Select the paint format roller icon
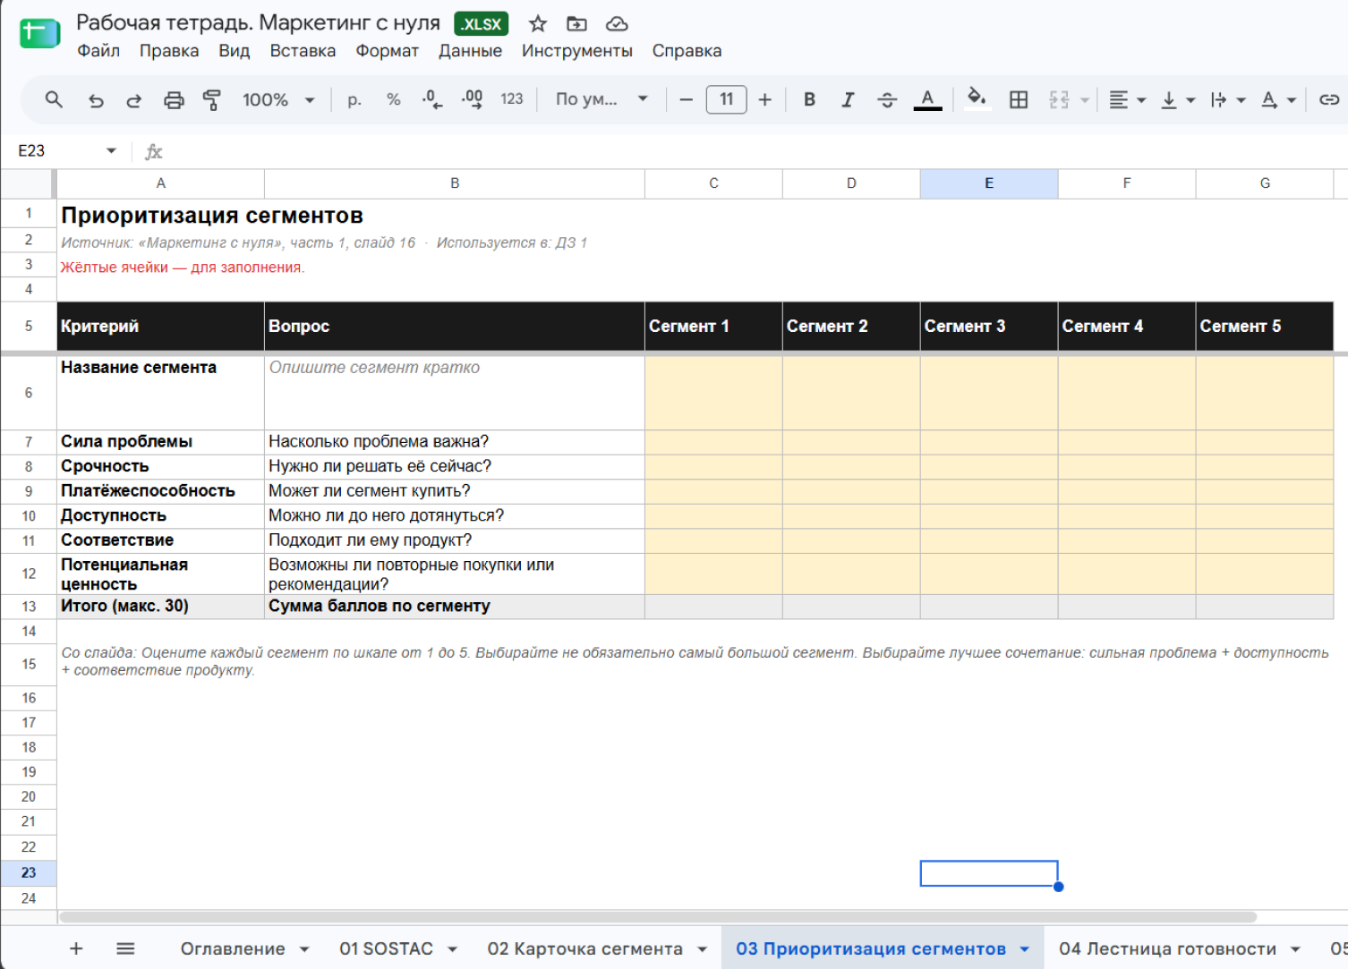 212,100
